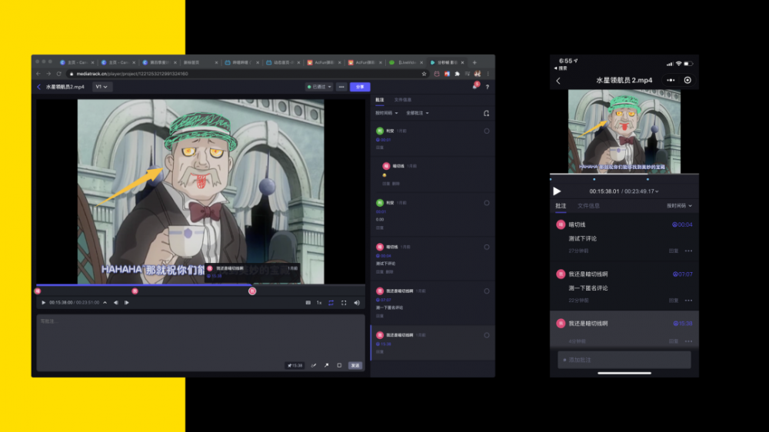Image resolution: width=769 pixels, height=432 pixels.
Task: Go back in the mobile app header
Action: [558, 81]
